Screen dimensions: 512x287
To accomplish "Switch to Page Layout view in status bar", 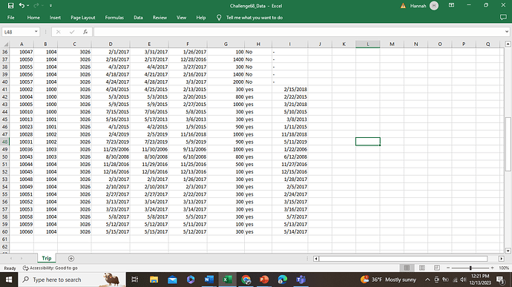I will tap(422, 268).
